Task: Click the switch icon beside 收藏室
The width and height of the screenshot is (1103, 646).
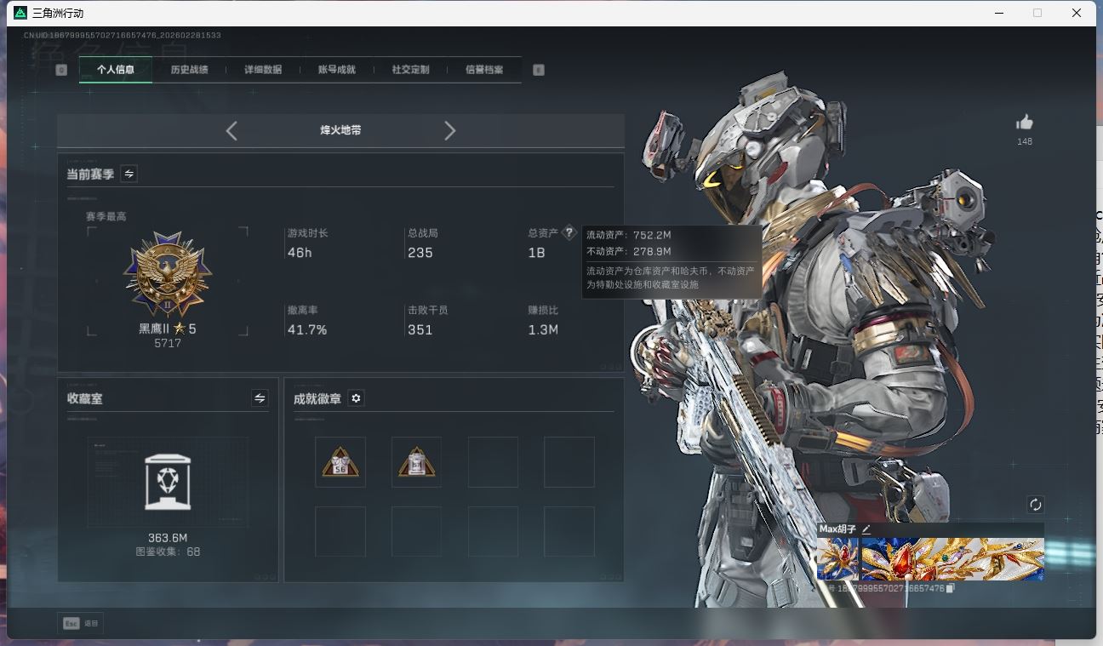Action: coord(260,397)
